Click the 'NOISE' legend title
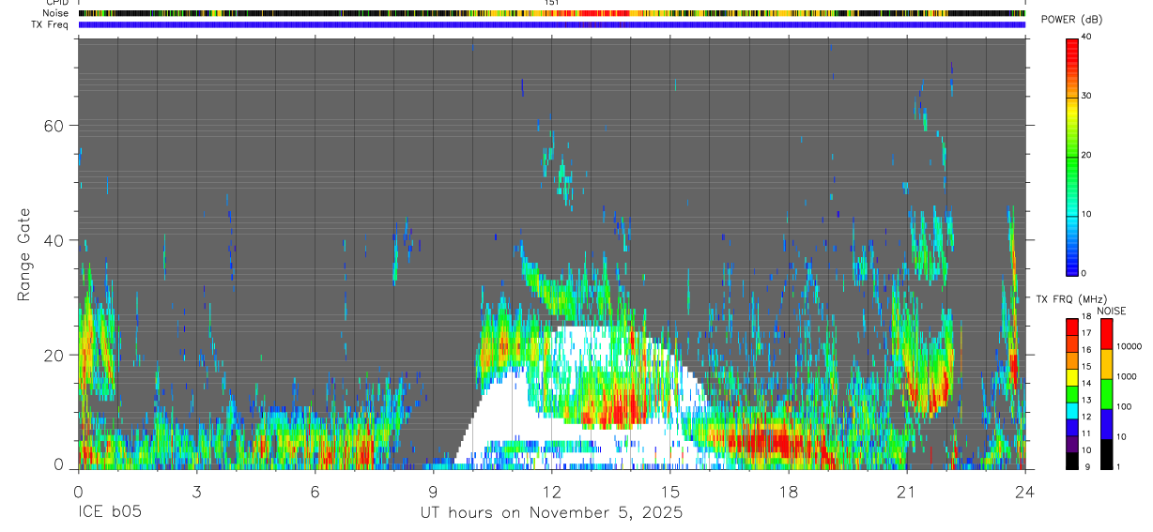This screenshot has height=532, width=1153. tap(1111, 311)
